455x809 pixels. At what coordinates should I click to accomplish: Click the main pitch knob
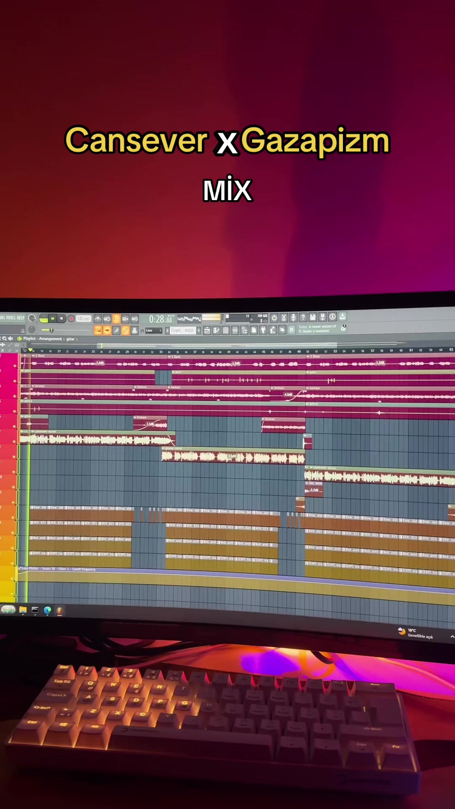tap(32, 329)
